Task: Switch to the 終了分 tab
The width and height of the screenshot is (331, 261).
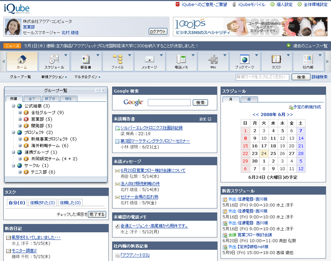Action: (50, 99)
